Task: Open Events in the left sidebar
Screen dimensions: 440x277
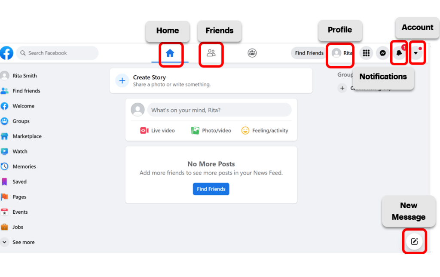Action: (15, 212)
